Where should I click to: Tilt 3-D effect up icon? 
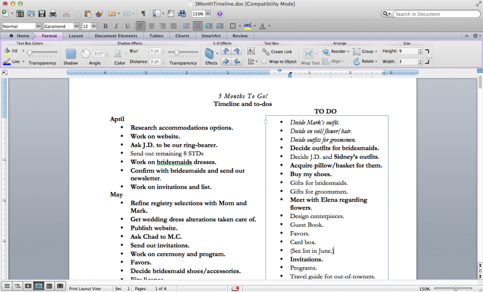click(x=226, y=51)
